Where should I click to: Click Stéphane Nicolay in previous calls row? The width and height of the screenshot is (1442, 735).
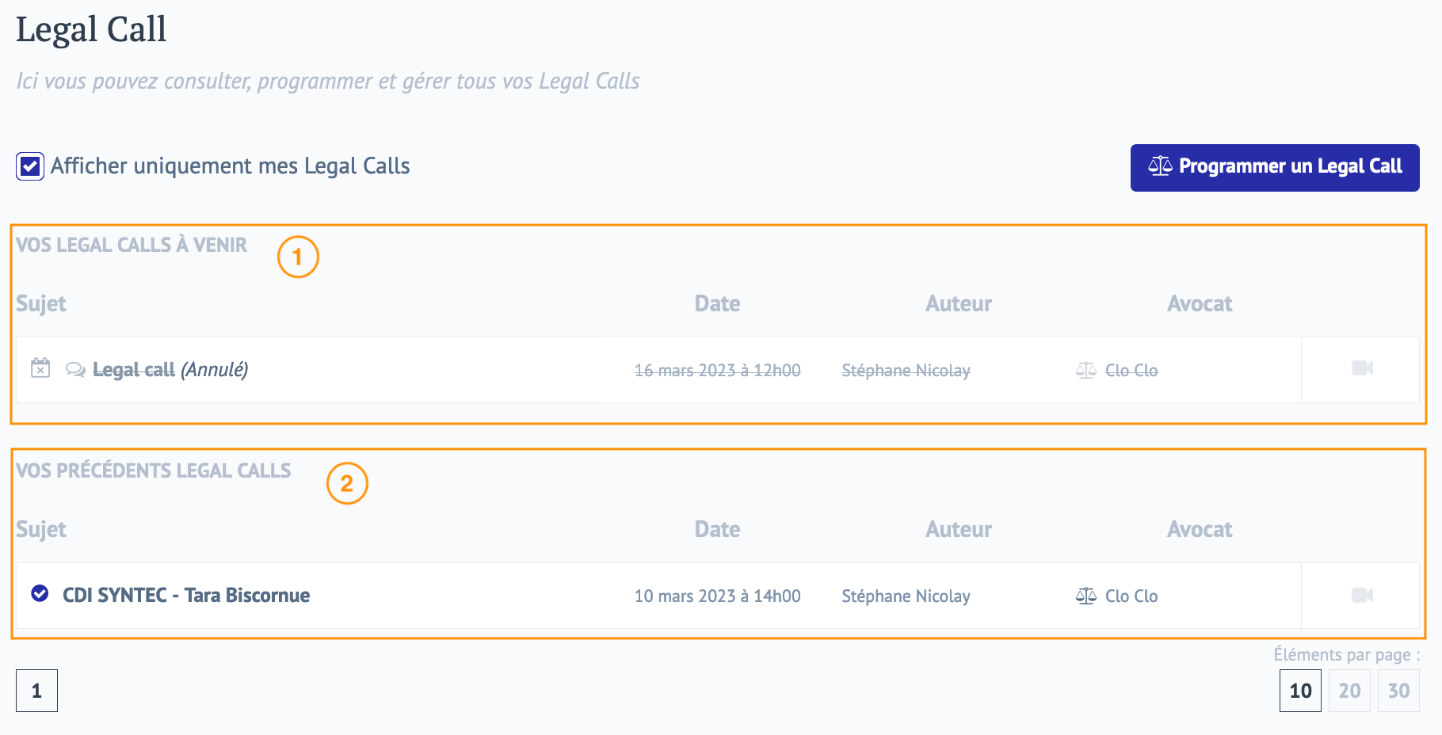point(906,596)
